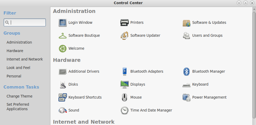
Task: Open the Additional Drivers icon
Action: point(62,72)
